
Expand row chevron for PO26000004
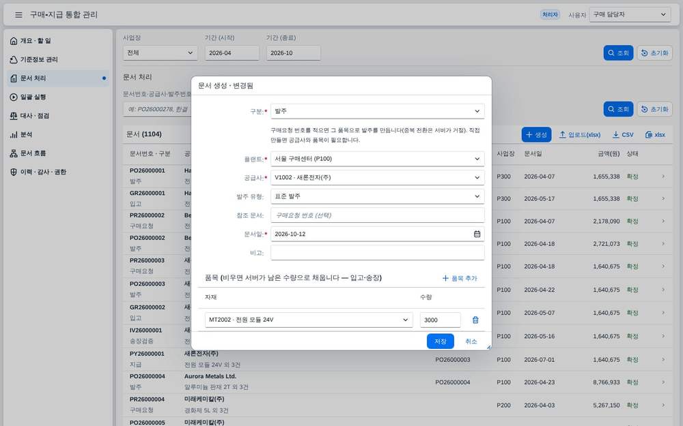pos(663,382)
